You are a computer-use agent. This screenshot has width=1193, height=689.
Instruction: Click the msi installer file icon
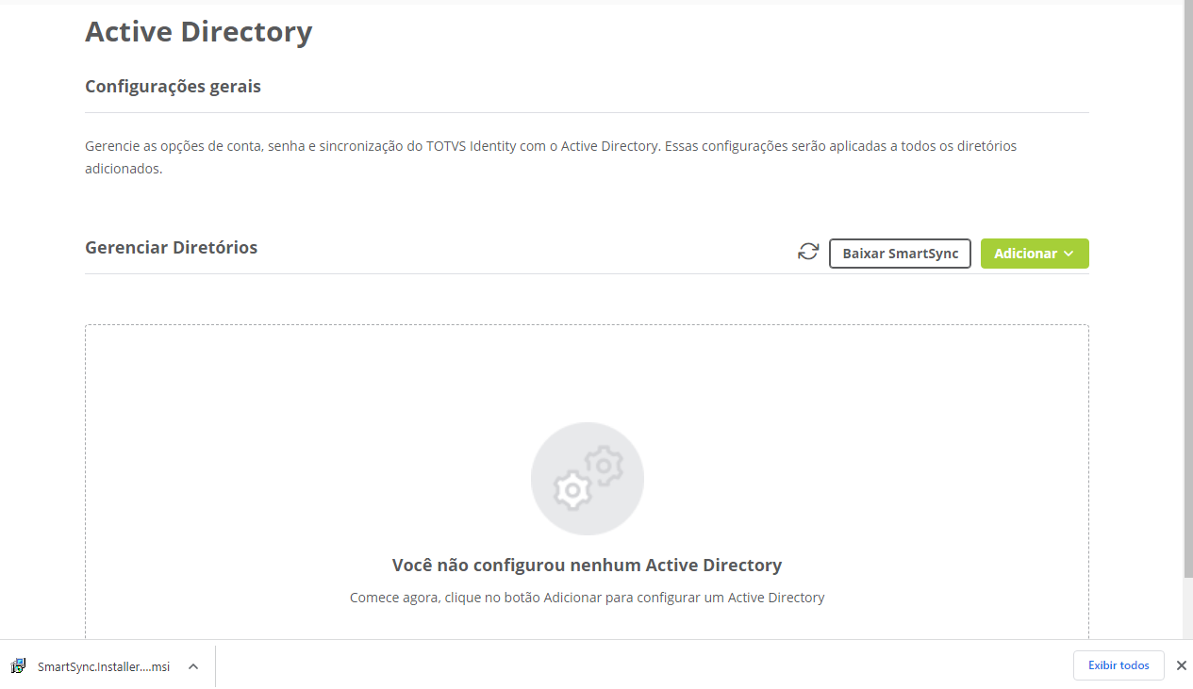(x=19, y=665)
